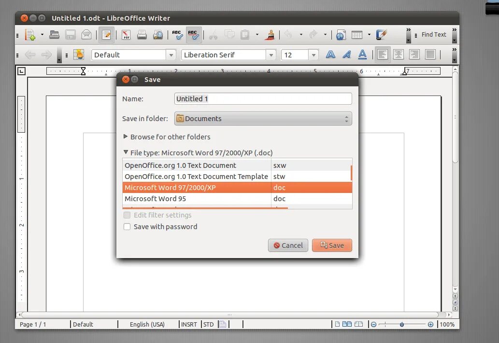Switch to single-page view layout
Screen dimensions: 499x343
coord(337,324)
